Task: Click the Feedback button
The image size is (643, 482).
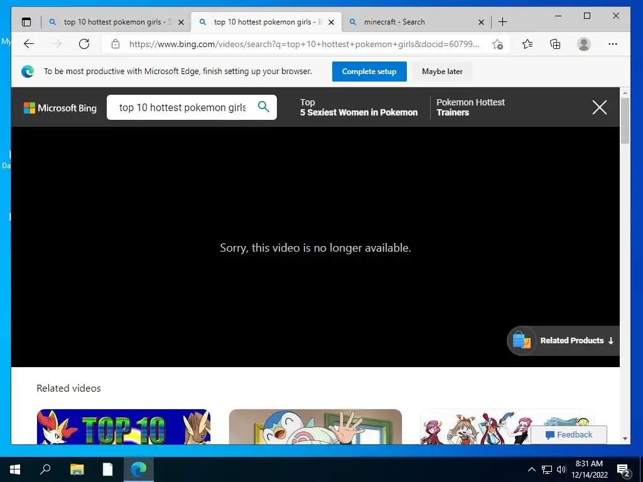Action: pyautogui.click(x=569, y=435)
